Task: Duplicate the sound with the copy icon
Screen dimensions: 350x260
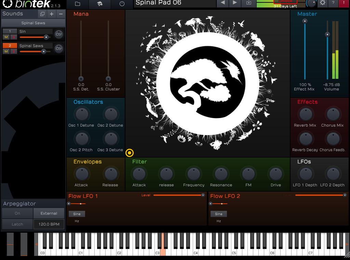Action: pyautogui.click(x=42, y=14)
